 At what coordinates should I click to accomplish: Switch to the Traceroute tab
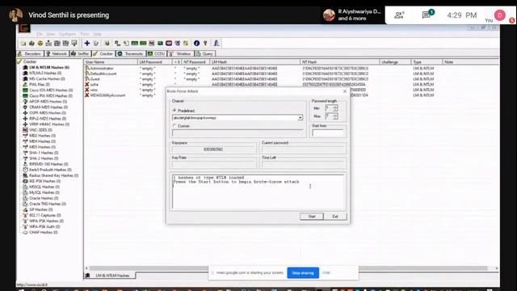(x=131, y=53)
